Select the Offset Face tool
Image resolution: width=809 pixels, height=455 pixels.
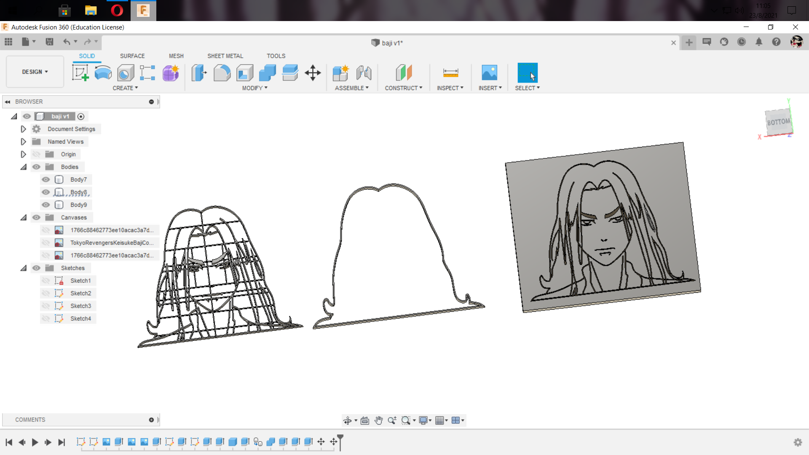pyautogui.click(x=290, y=72)
